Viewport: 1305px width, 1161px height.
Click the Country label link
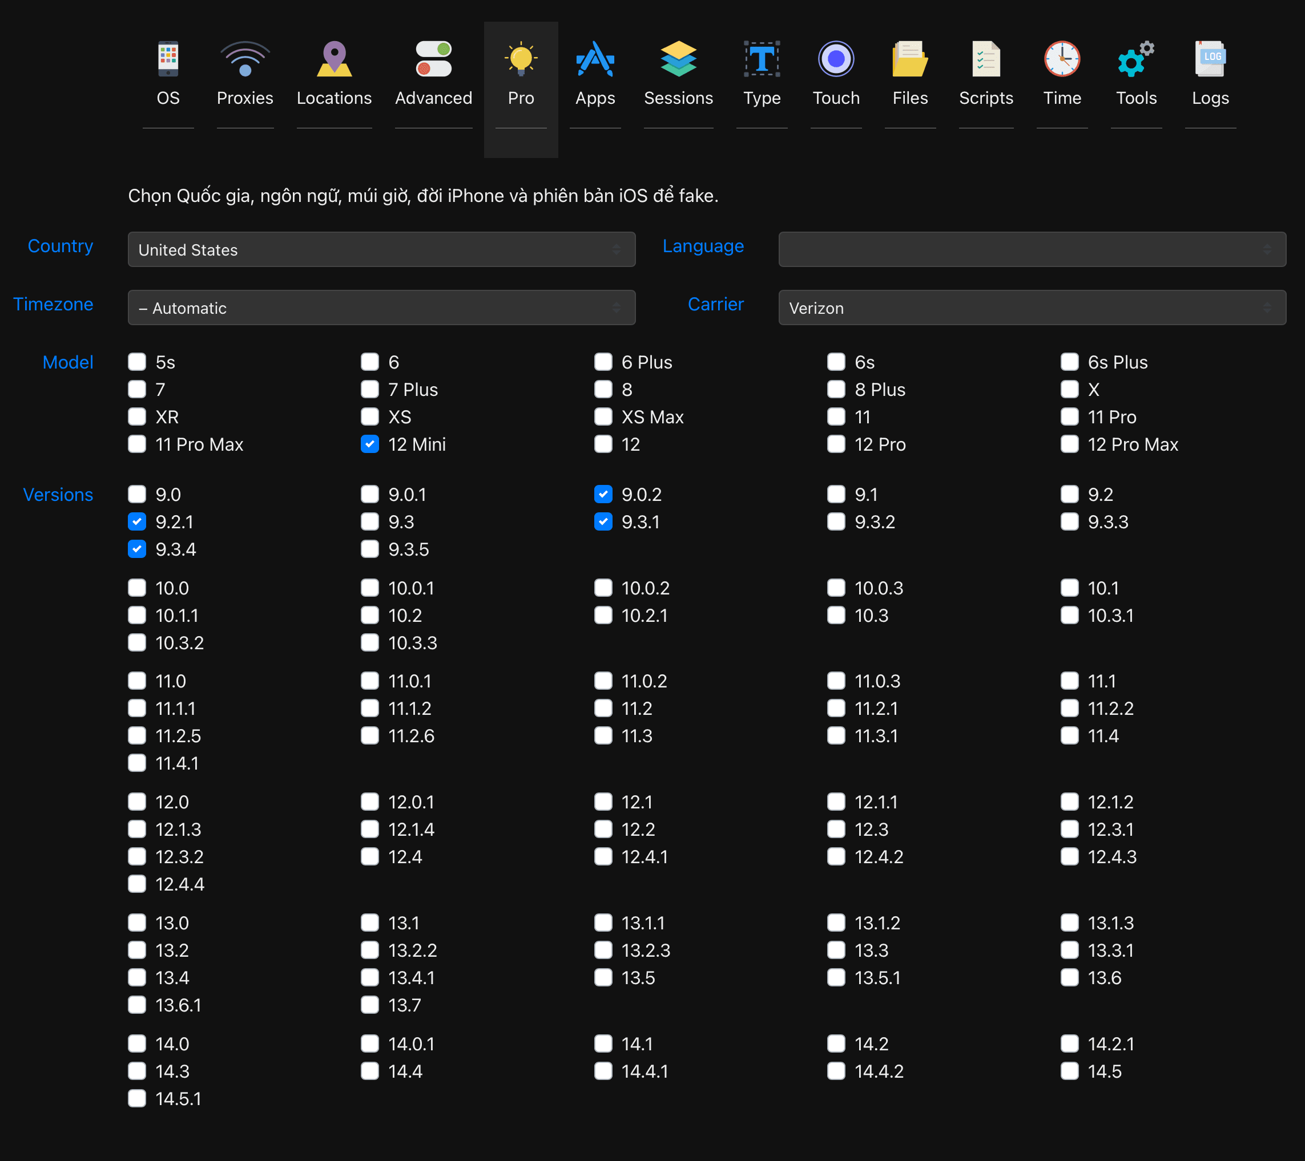(60, 246)
